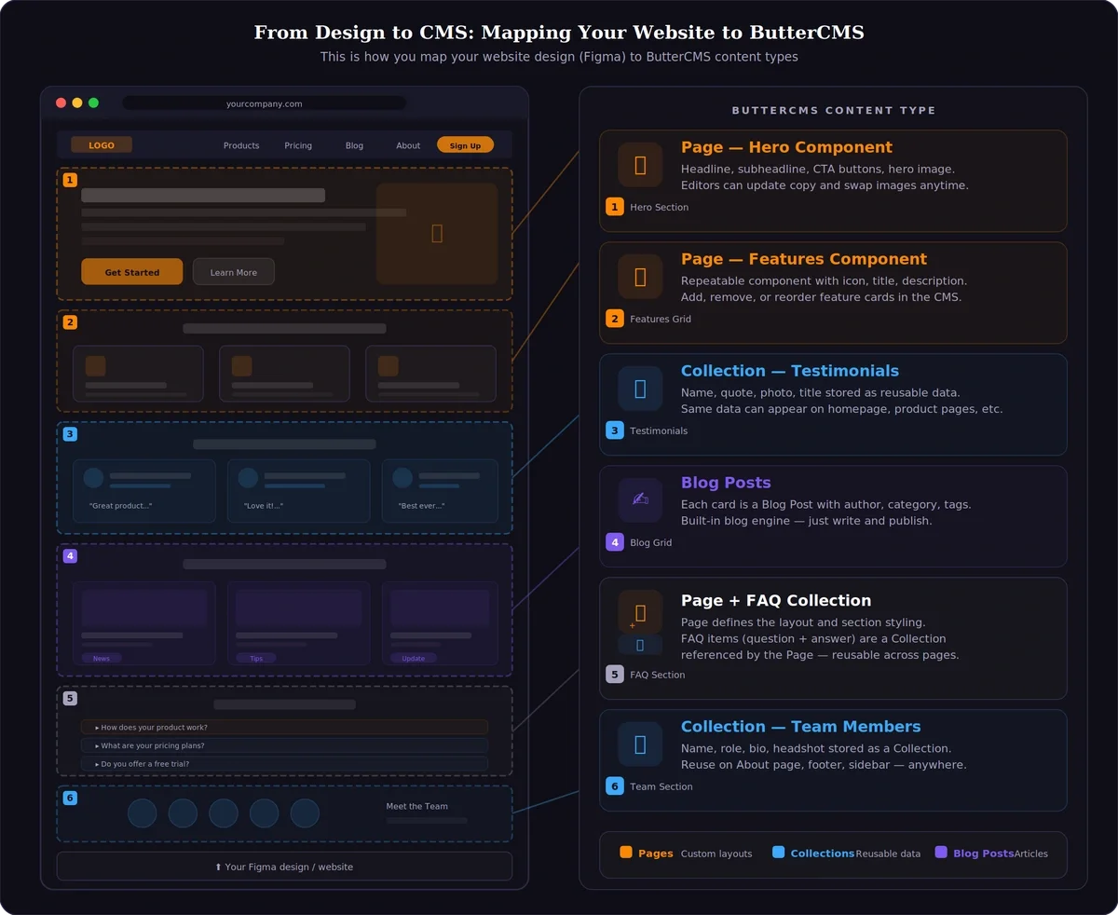Open the Products nav item

point(241,145)
